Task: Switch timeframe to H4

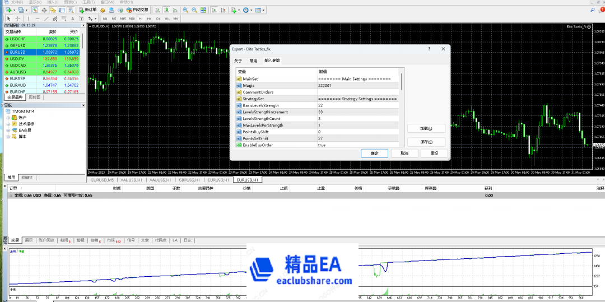Action: (x=150, y=18)
